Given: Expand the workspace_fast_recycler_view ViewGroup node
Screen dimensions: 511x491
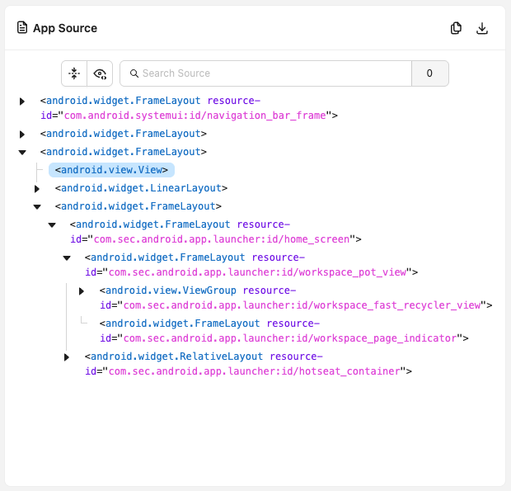Looking at the screenshot, I should 82,291.
